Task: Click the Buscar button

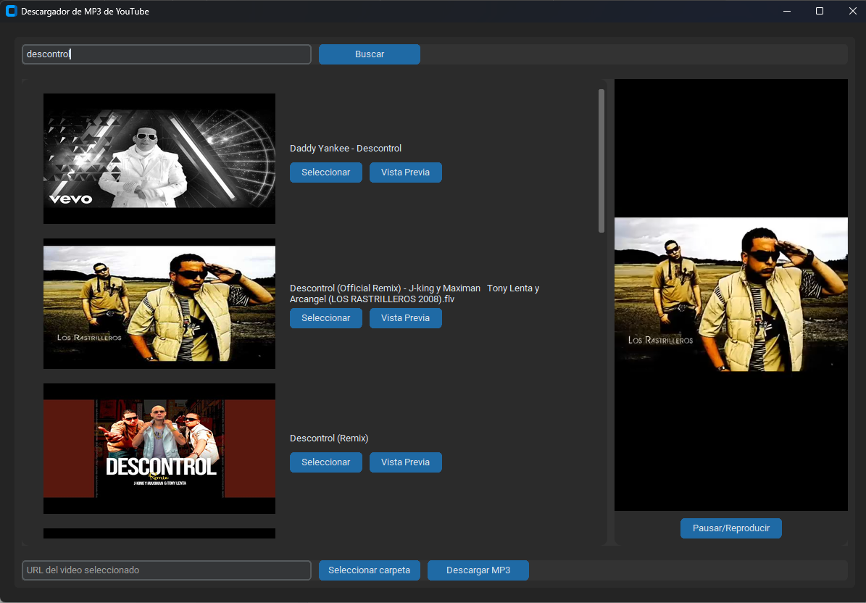Action: 370,54
